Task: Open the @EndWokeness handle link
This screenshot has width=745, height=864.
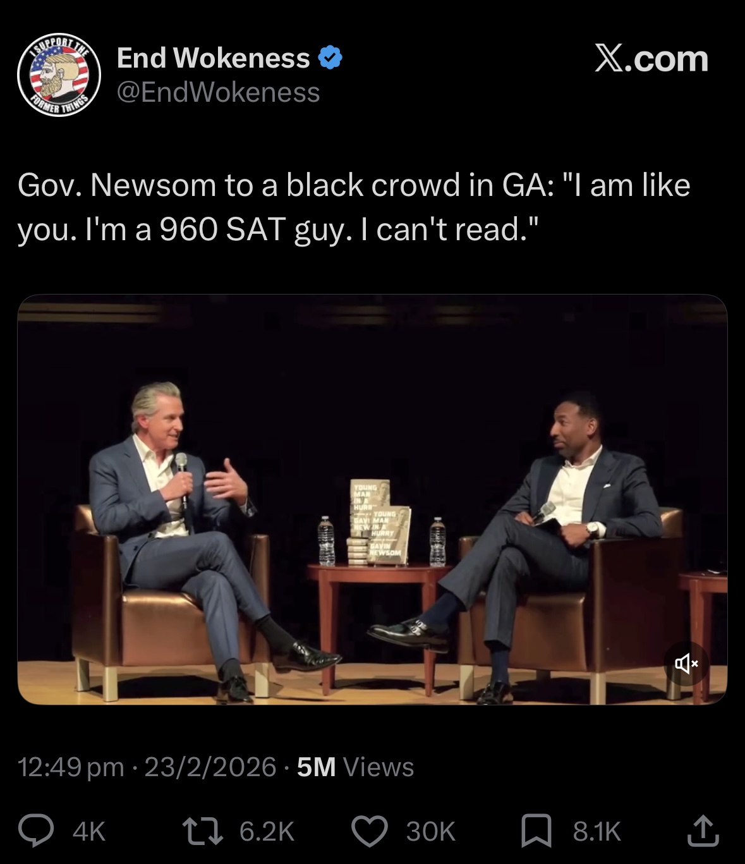Action: [x=218, y=92]
